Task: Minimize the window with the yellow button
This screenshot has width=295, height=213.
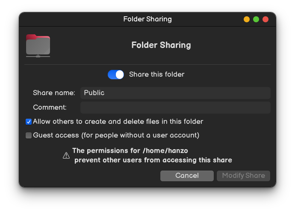Action: [246, 19]
